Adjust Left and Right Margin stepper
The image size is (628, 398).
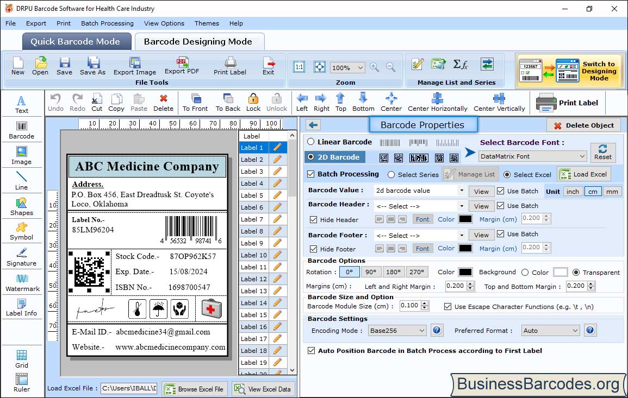[x=471, y=286]
